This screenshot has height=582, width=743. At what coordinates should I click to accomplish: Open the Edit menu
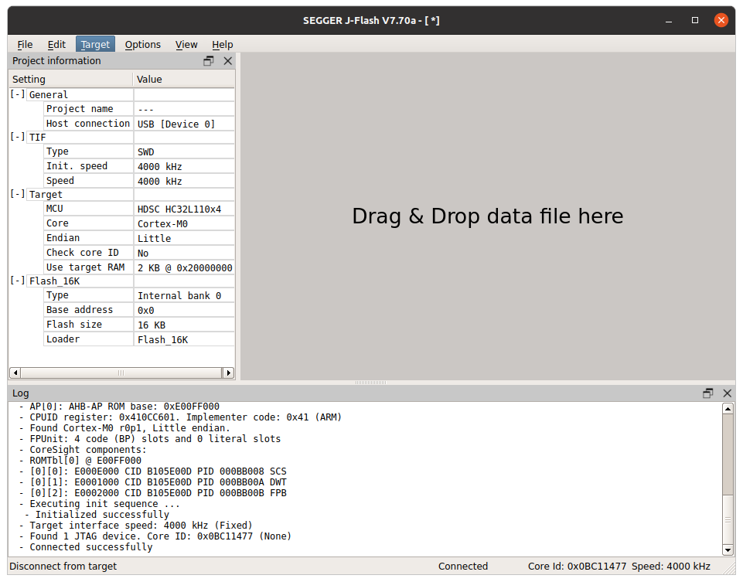pos(56,45)
